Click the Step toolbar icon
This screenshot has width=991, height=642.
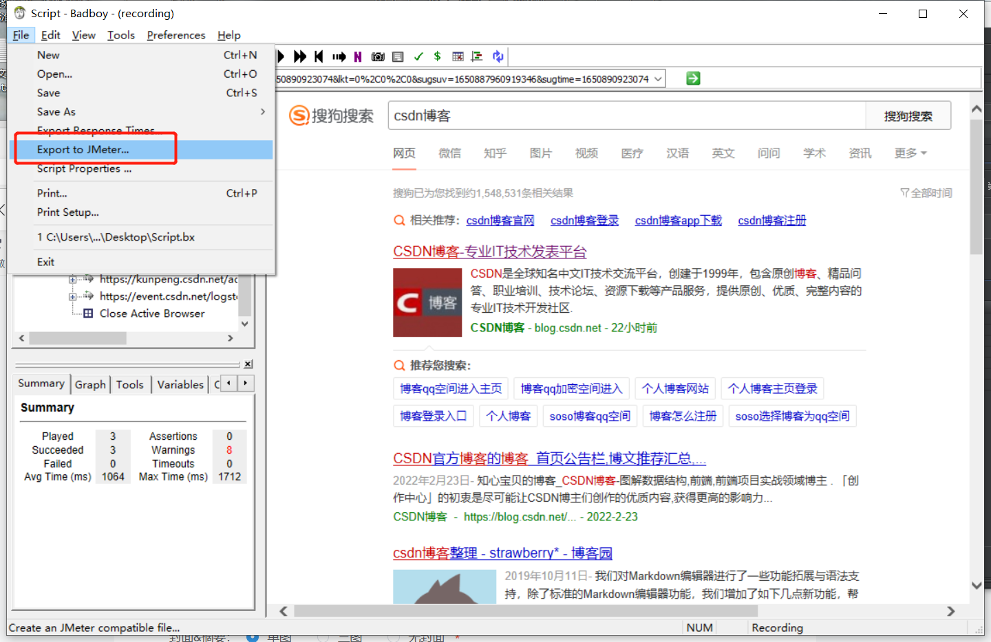point(338,56)
